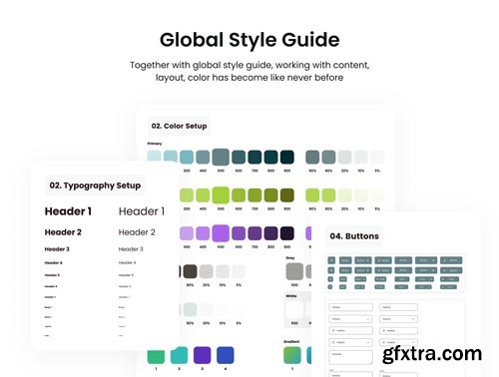Click the multi-line textarea in Buttons panel
This screenshot has height=377, width=499.
pyautogui.click(x=351, y=357)
